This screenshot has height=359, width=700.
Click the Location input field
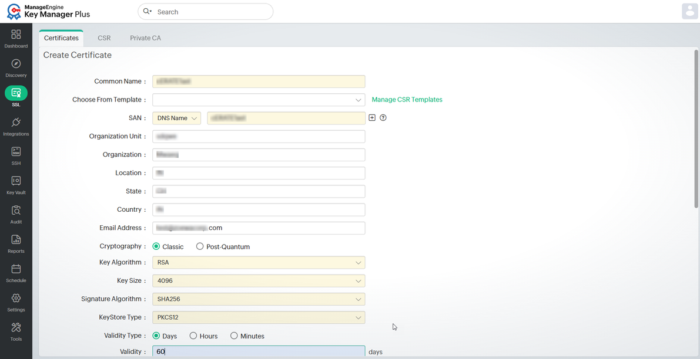[259, 173]
